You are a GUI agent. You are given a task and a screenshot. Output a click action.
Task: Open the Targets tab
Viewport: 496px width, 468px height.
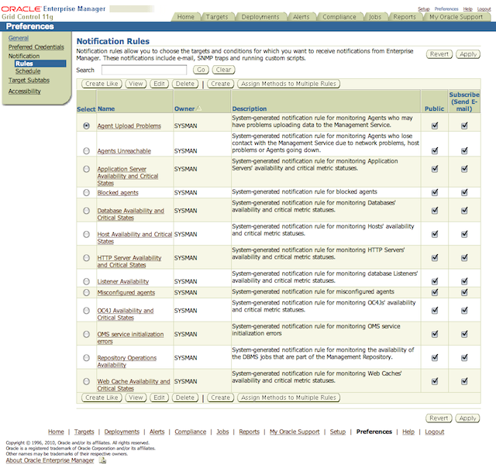(x=218, y=16)
